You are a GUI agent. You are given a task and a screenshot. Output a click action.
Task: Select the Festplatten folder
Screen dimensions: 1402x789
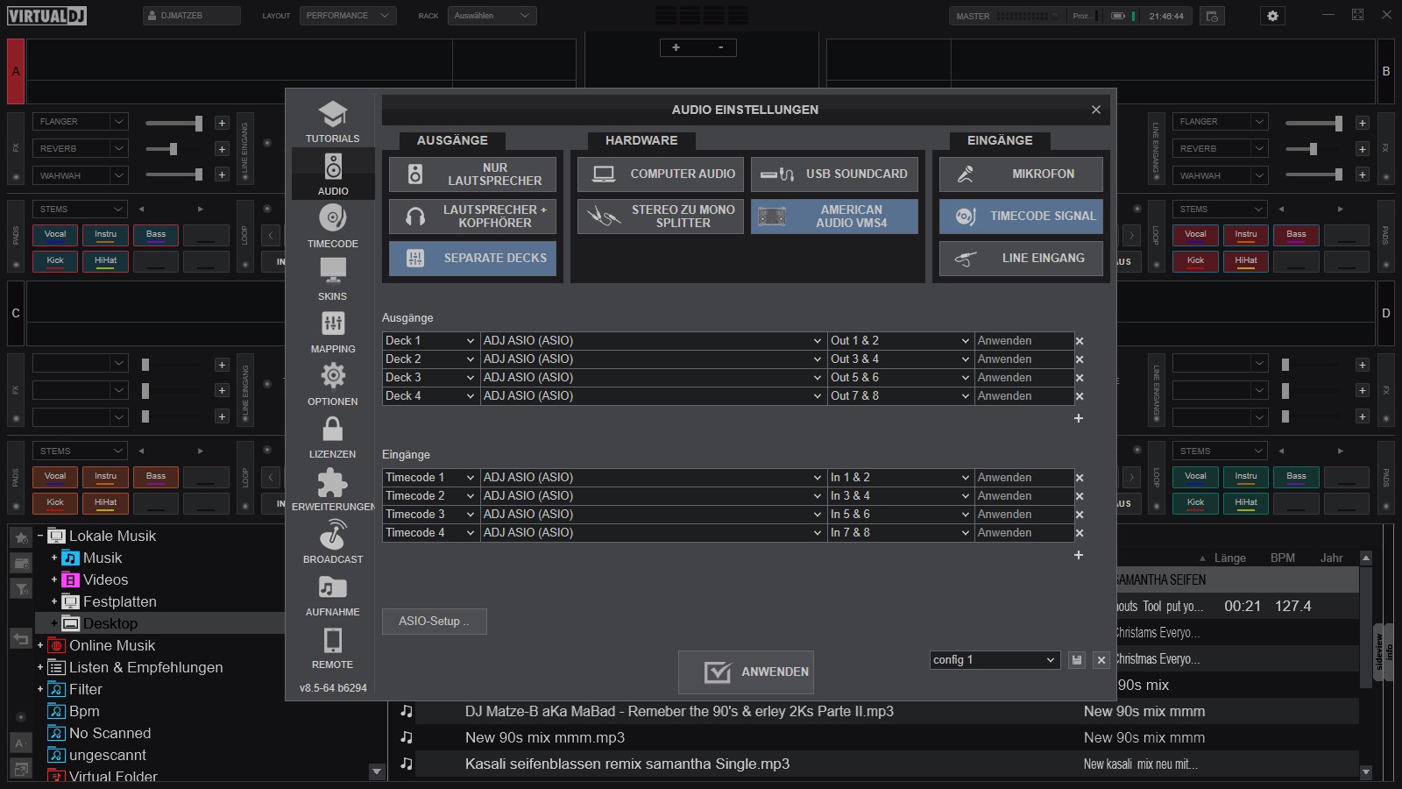coord(119,601)
